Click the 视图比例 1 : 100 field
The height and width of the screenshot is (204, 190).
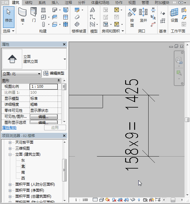pyautogui.click(x=44, y=87)
